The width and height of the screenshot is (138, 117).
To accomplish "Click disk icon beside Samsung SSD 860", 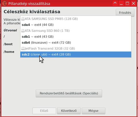I will click(x=23, y=31).
